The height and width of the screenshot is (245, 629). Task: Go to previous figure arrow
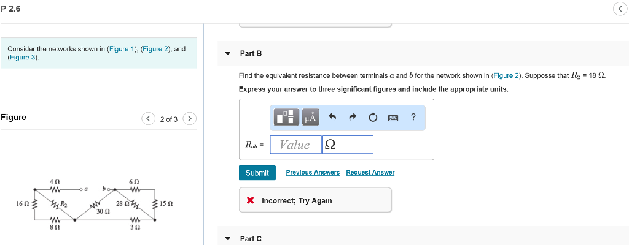pyautogui.click(x=149, y=119)
